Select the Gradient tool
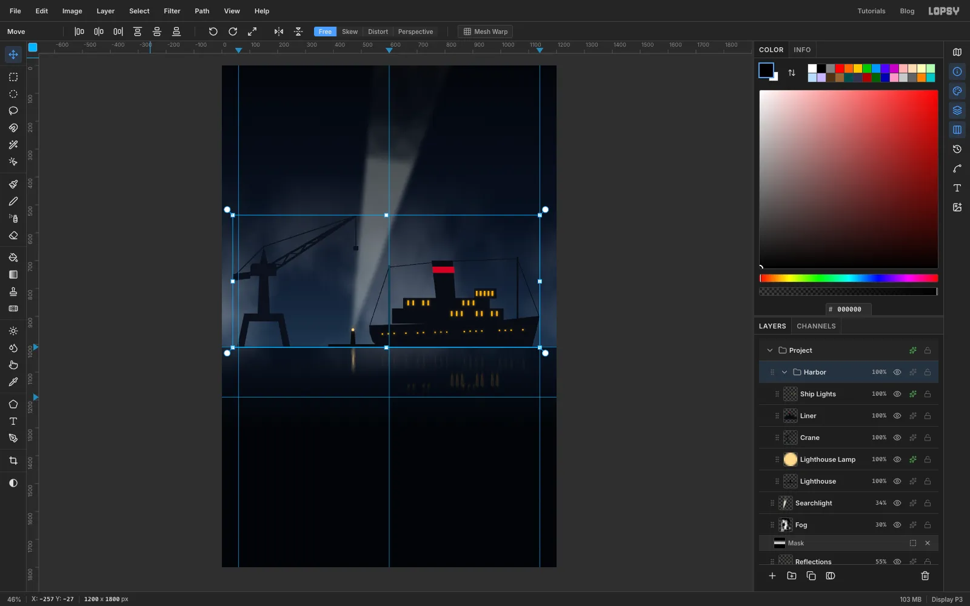The width and height of the screenshot is (970, 606). [13, 275]
